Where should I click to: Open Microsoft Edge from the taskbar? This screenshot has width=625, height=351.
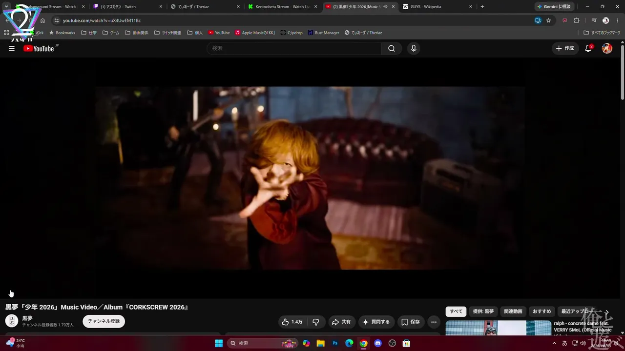349,343
